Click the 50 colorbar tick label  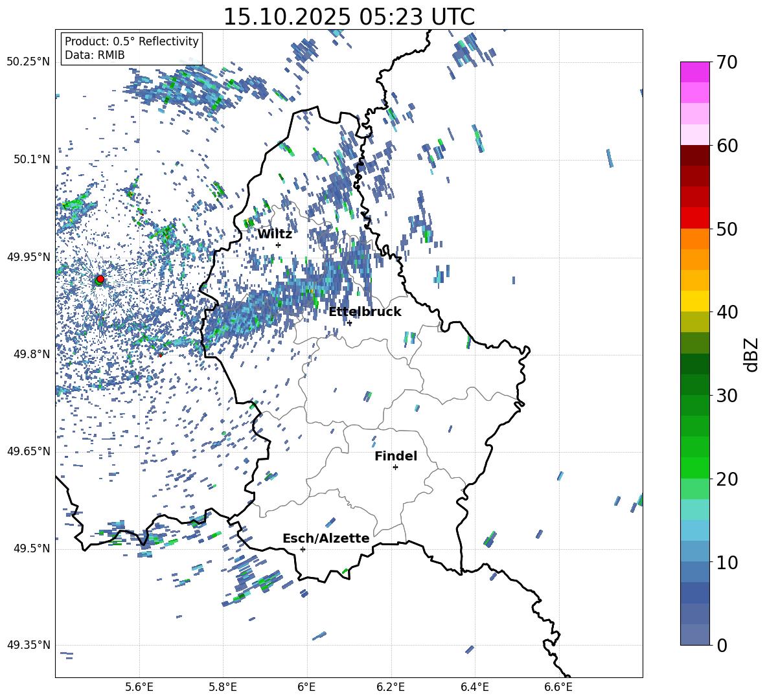pyautogui.click(x=727, y=229)
